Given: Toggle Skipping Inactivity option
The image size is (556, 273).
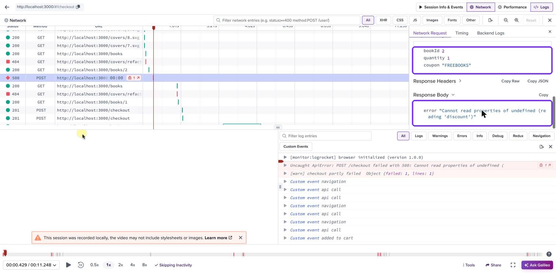Looking at the screenshot, I should (173, 265).
